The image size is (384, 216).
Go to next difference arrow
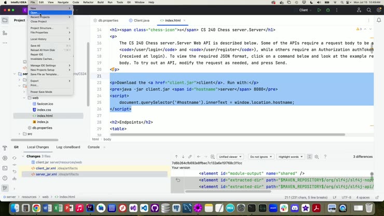pyautogui.click(x=183, y=157)
